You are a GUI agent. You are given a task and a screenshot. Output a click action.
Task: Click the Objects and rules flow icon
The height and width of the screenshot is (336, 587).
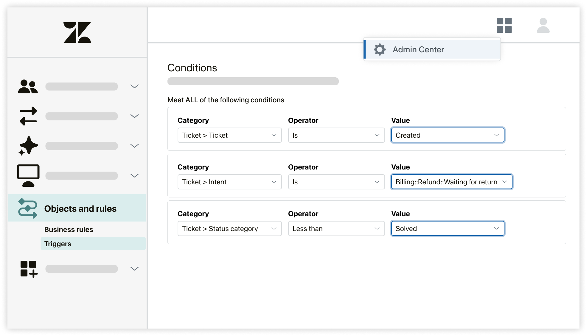28,208
